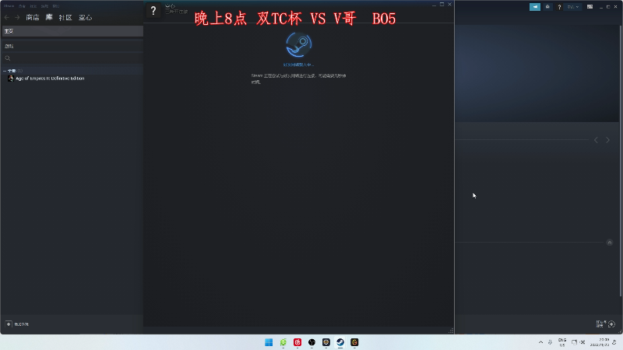This screenshot has width=623, height=350.
Task: Open the 库 library tab
Action: click(49, 17)
